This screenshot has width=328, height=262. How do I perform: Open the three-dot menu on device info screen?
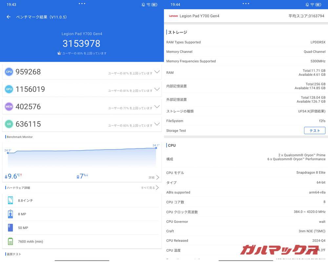[246, 4]
